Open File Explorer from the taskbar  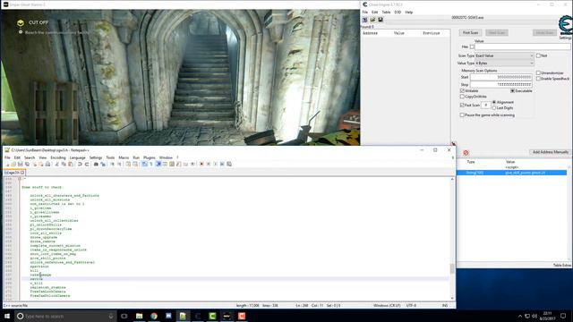pos(140,316)
